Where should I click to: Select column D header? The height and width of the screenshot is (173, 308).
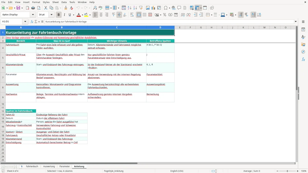[x=160, y=27]
